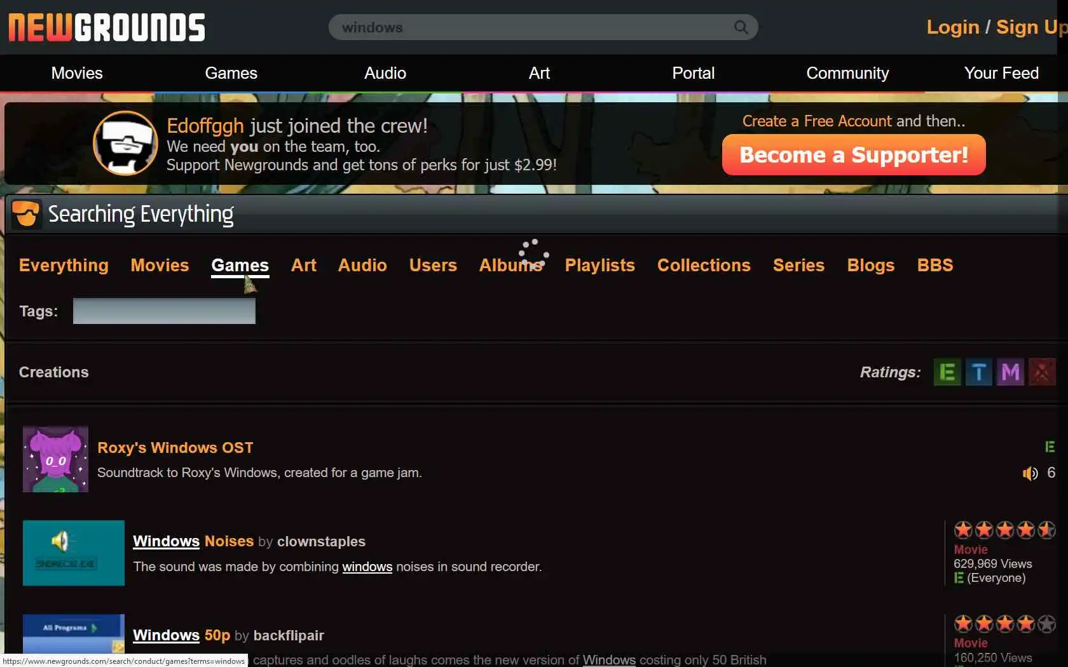Select the Users search tab
Screen dimensions: 1068x667
coord(433,265)
